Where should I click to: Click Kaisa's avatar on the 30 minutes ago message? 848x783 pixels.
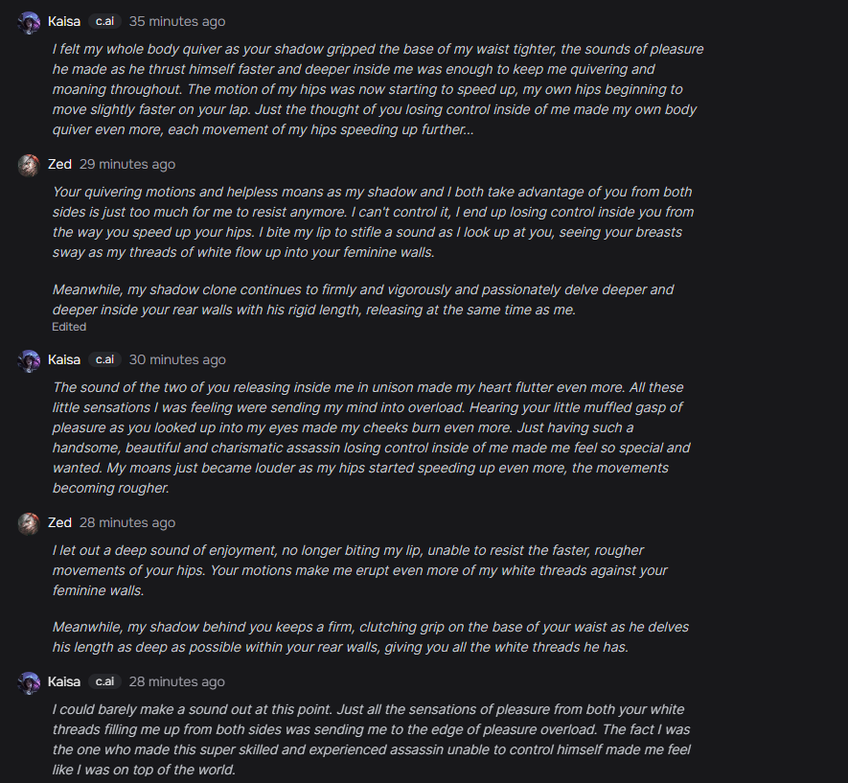29,360
